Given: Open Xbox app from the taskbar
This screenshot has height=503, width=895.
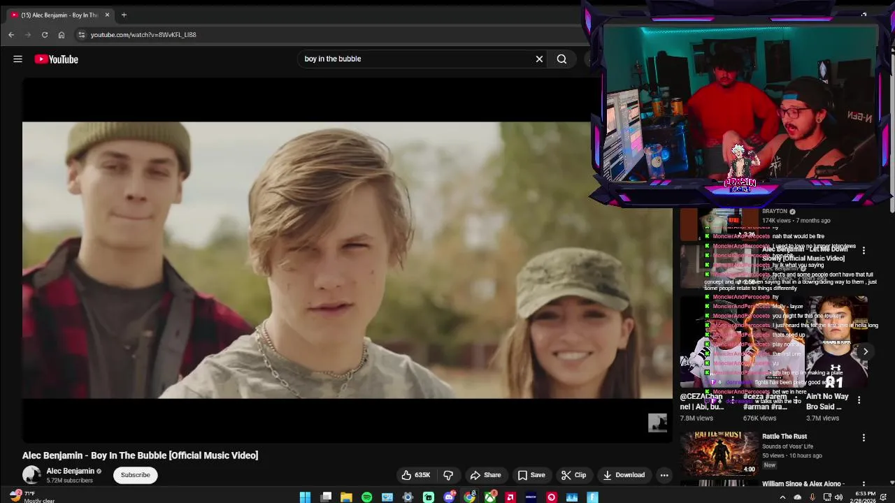Looking at the screenshot, I should [490, 497].
